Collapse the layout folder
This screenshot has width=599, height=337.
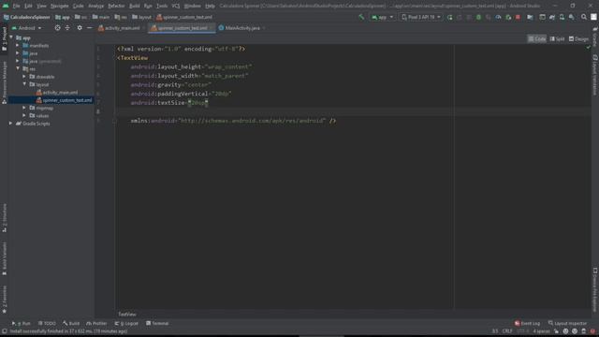24,84
